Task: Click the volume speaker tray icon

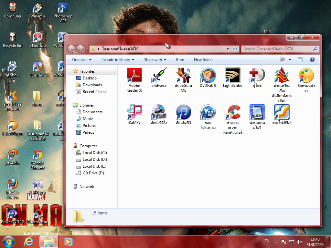Action: coord(299,242)
